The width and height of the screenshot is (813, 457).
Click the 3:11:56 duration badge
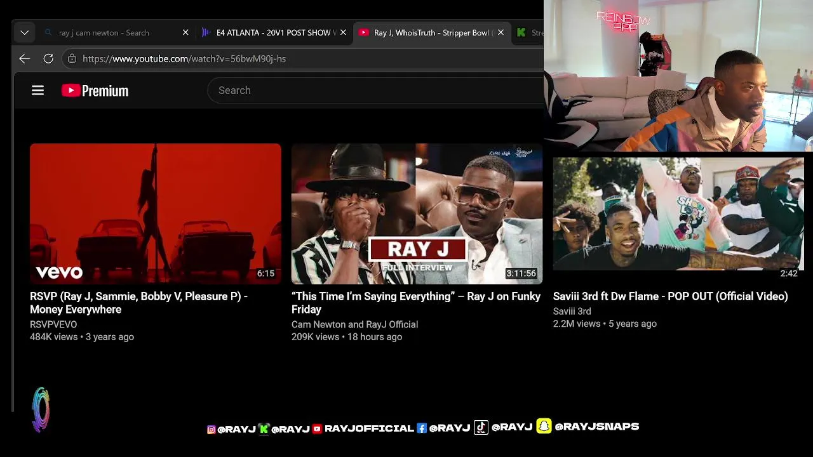coord(521,274)
